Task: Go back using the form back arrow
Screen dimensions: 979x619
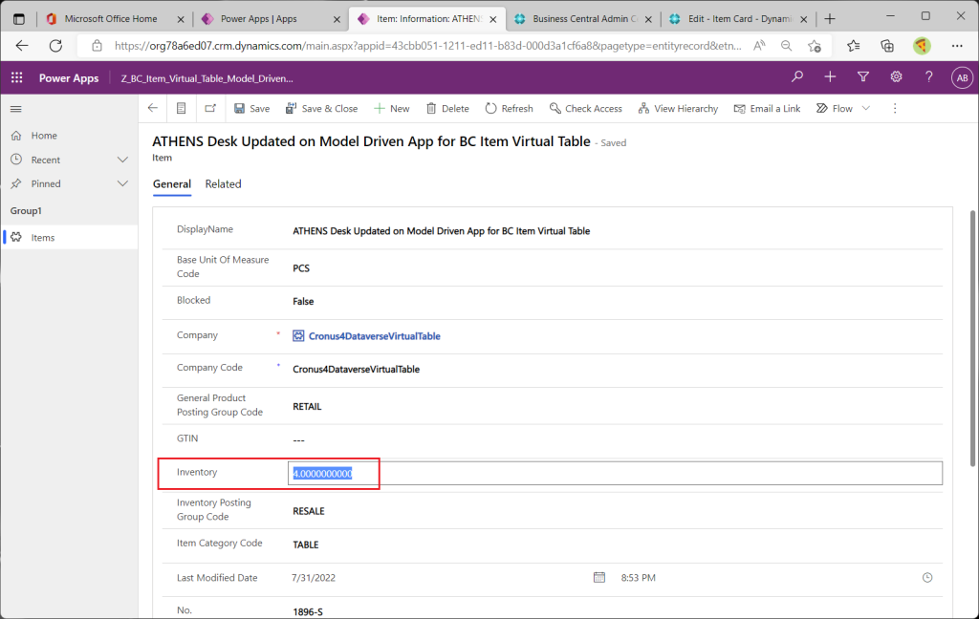Action: coord(153,108)
